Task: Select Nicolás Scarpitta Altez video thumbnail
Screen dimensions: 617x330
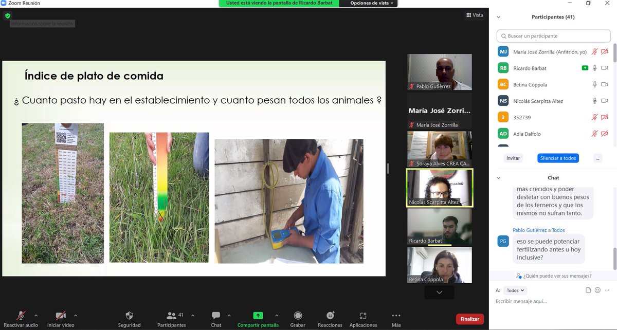Action: (x=440, y=188)
